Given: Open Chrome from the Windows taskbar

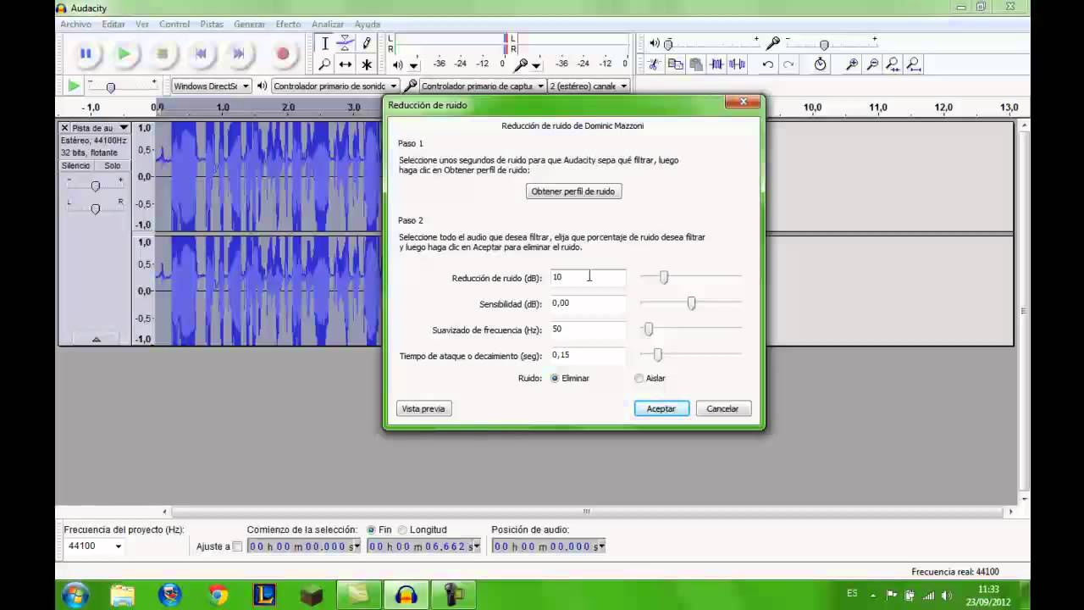Looking at the screenshot, I should (218, 595).
